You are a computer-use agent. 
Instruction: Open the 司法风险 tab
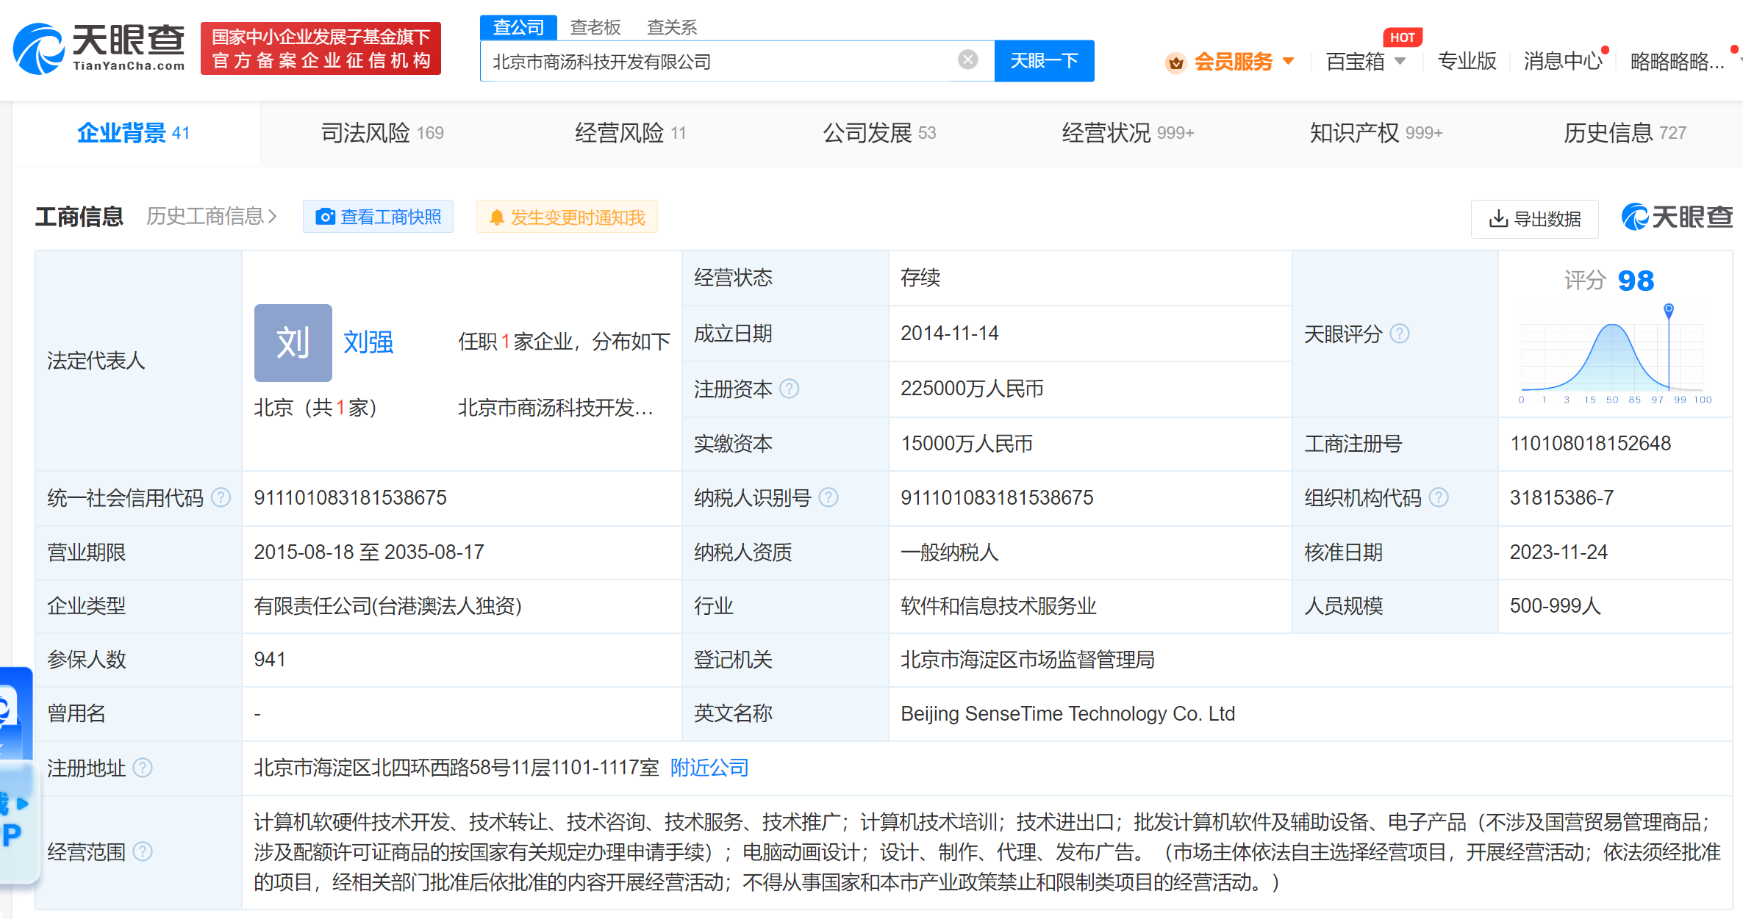coord(382,133)
